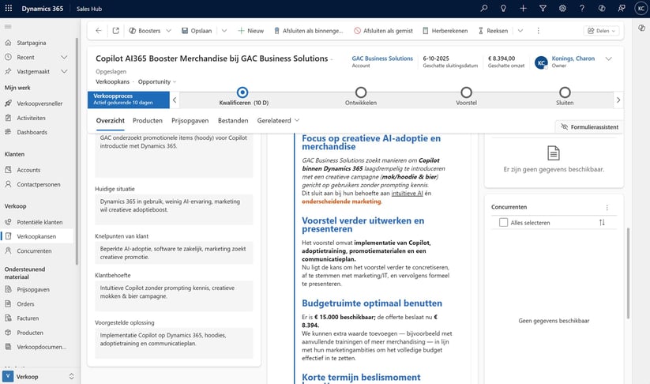This screenshot has height=384, width=650.
Task: Open the GAC Business Solutions account link
Action: [x=382, y=58]
